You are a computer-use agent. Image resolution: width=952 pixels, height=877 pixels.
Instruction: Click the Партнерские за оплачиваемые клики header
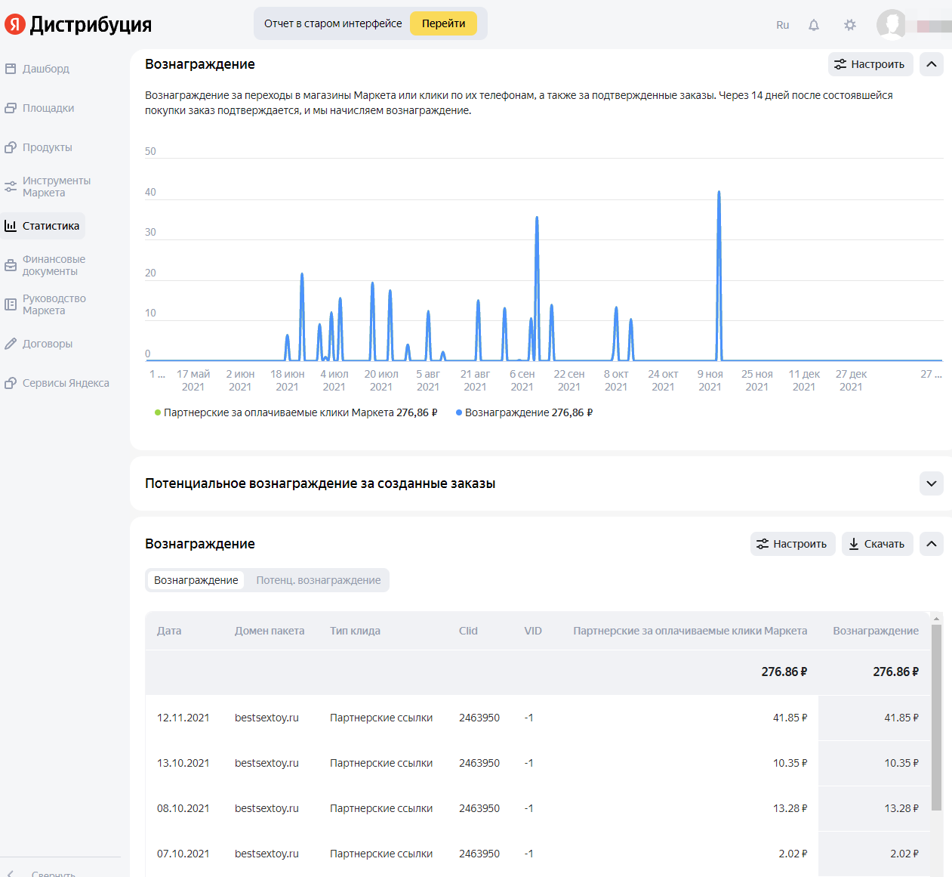(x=690, y=631)
